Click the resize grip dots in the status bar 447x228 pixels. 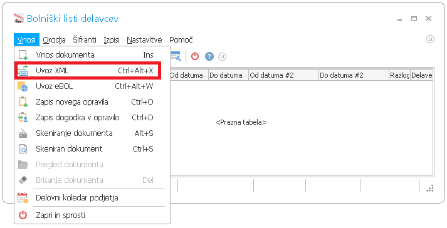(430, 189)
